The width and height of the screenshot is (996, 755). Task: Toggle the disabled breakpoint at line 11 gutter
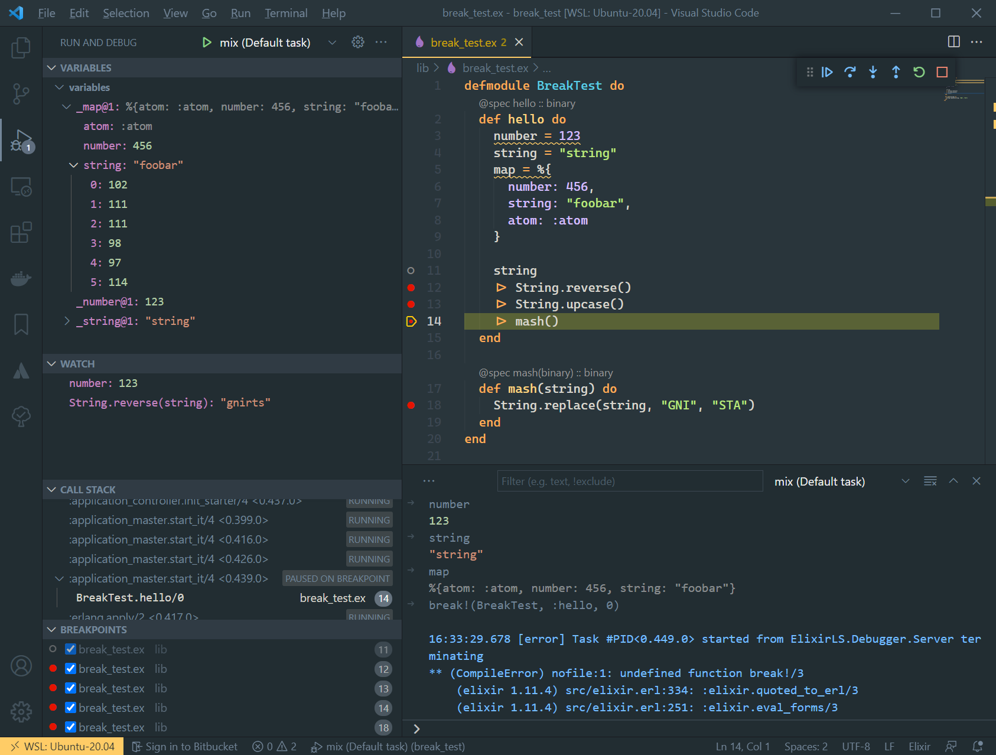pyautogui.click(x=411, y=271)
